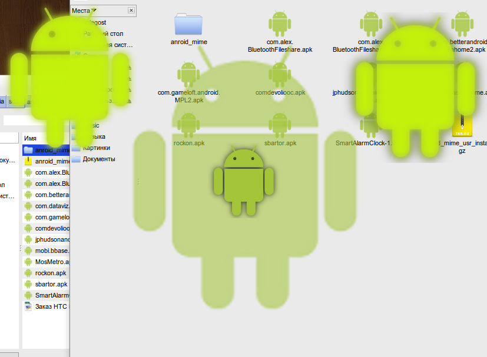Select the com.bettera row in list
The width and height of the screenshot is (487, 357).
click(47, 195)
